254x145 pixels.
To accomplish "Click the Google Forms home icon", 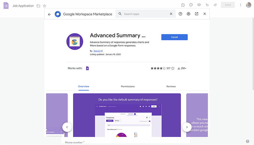I will tap(6, 6).
